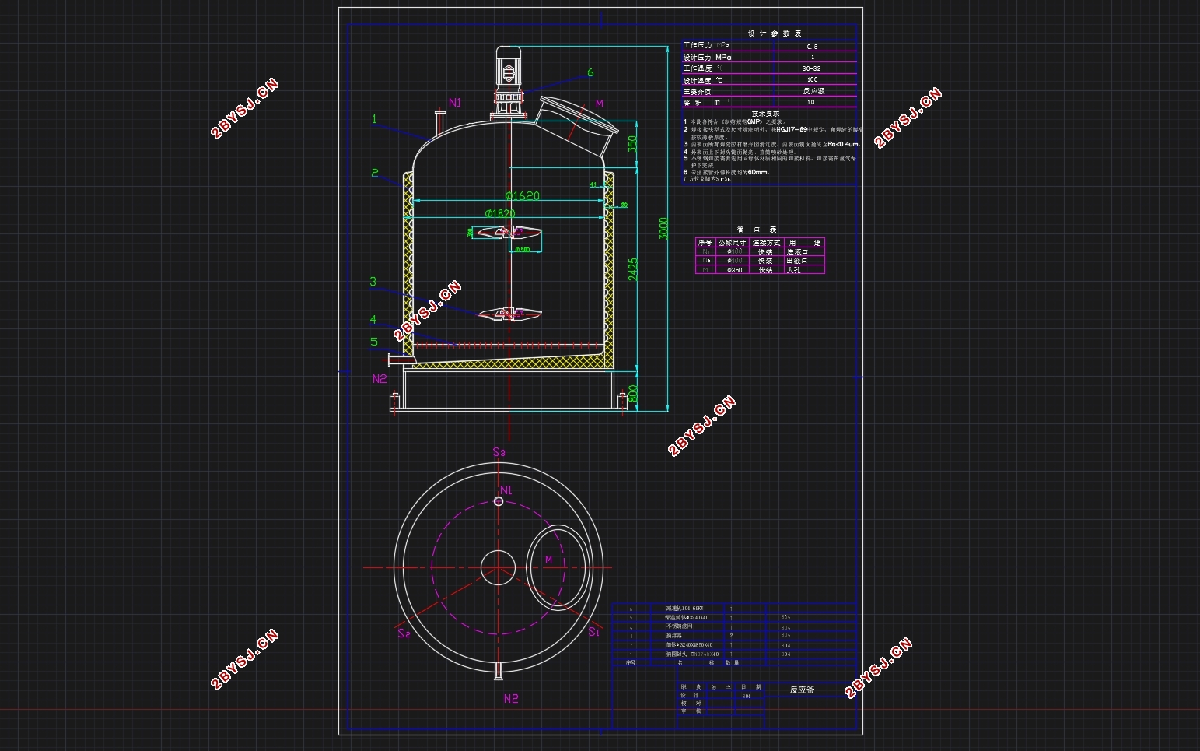Click the 设计温度 label cell
Viewport: 1200px width, 751px height.
(704, 80)
